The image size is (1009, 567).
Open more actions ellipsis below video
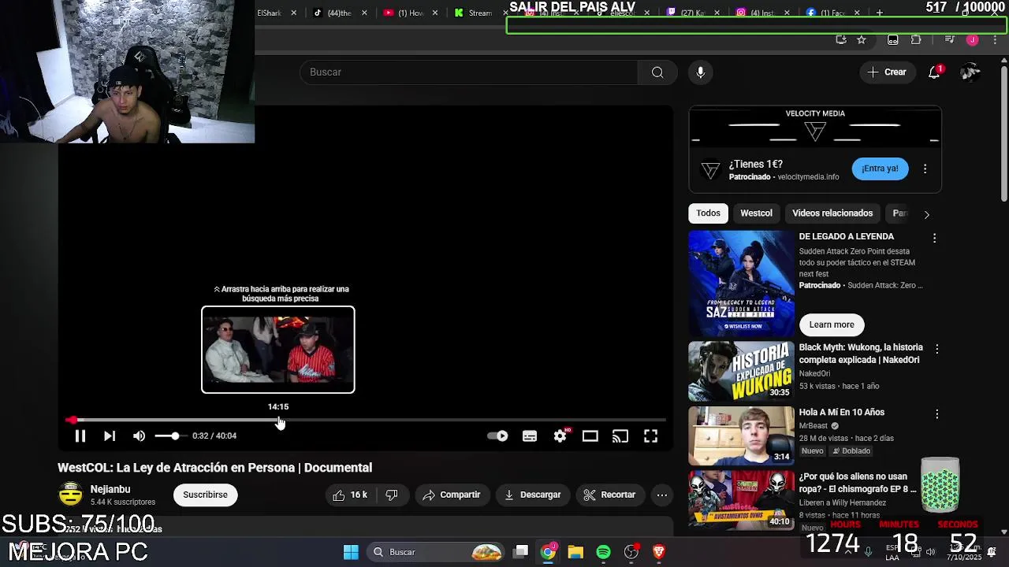pyautogui.click(x=662, y=495)
